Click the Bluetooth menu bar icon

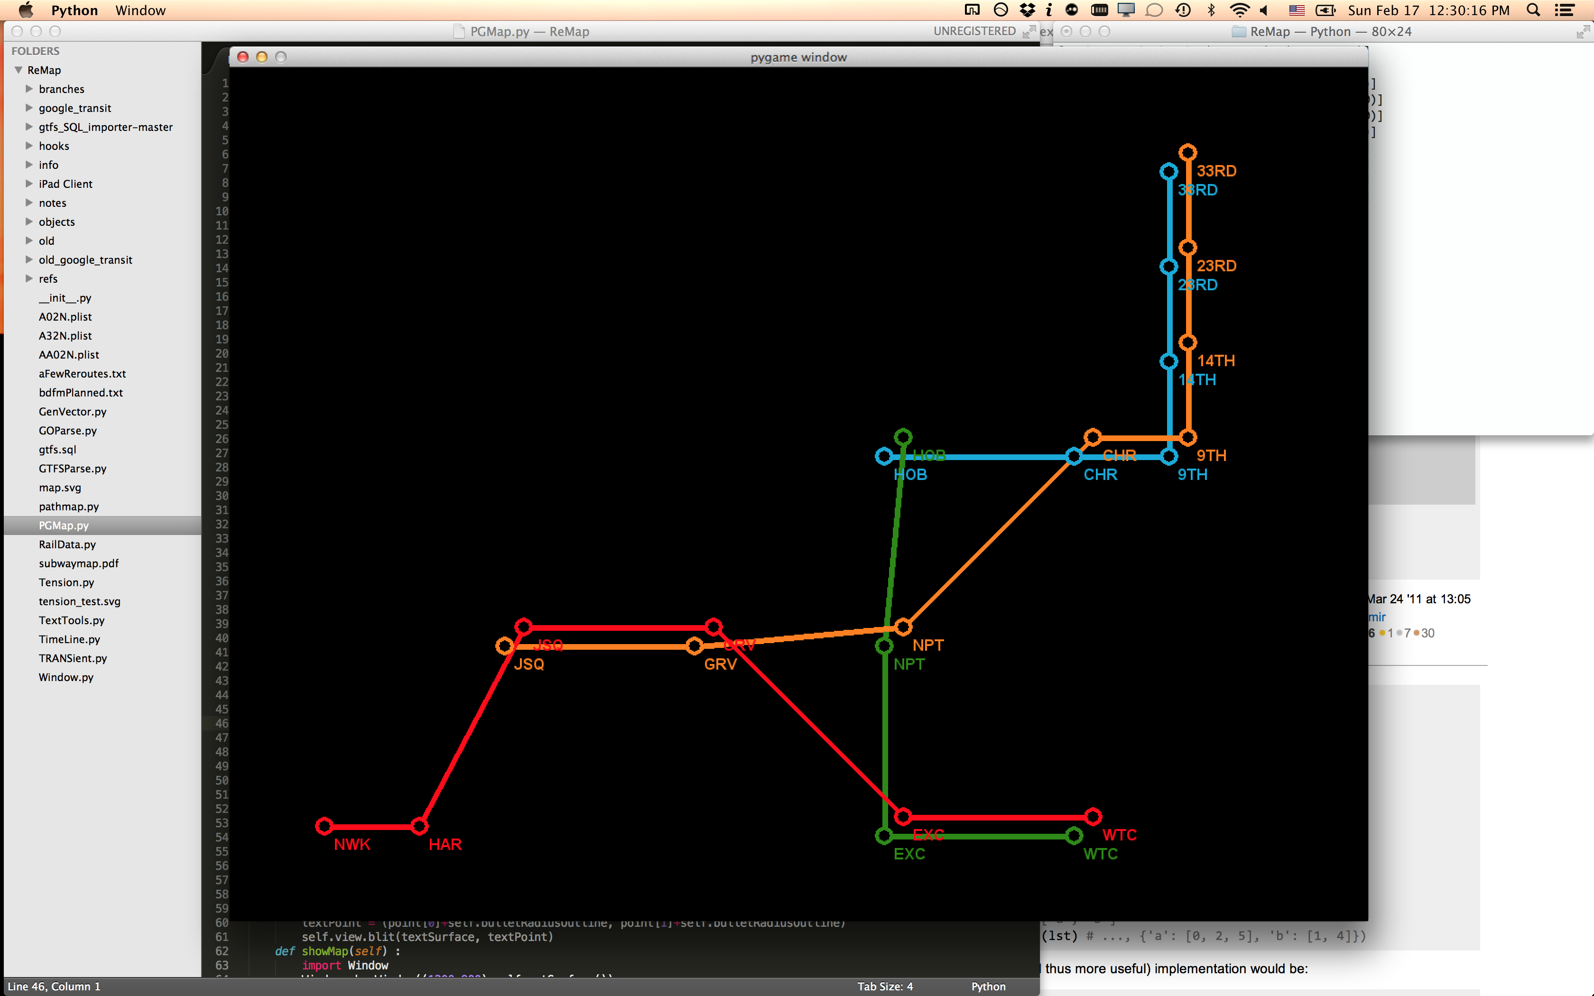[1211, 10]
